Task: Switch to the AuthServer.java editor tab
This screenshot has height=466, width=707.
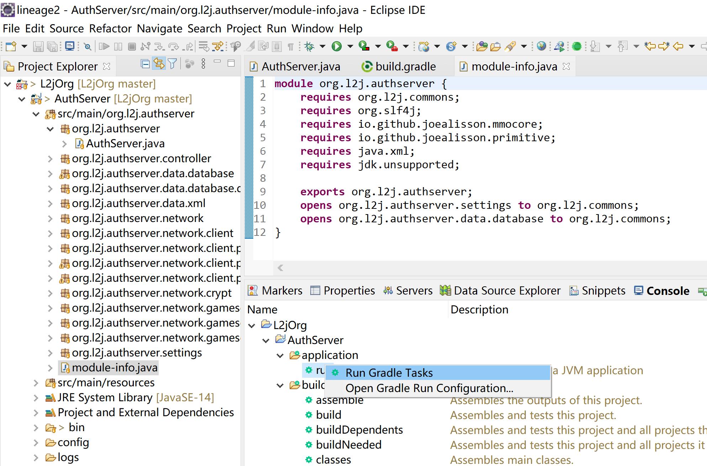Action: click(x=295, y=67)
